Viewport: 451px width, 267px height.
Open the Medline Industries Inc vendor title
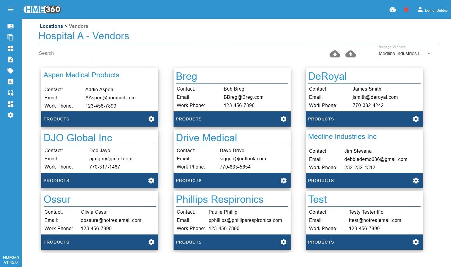342,137
